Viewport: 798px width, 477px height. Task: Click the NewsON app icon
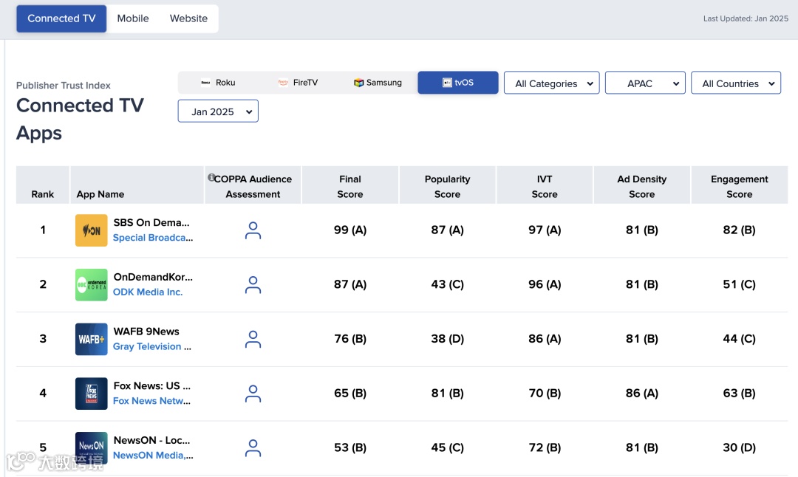tap(92, 447)
